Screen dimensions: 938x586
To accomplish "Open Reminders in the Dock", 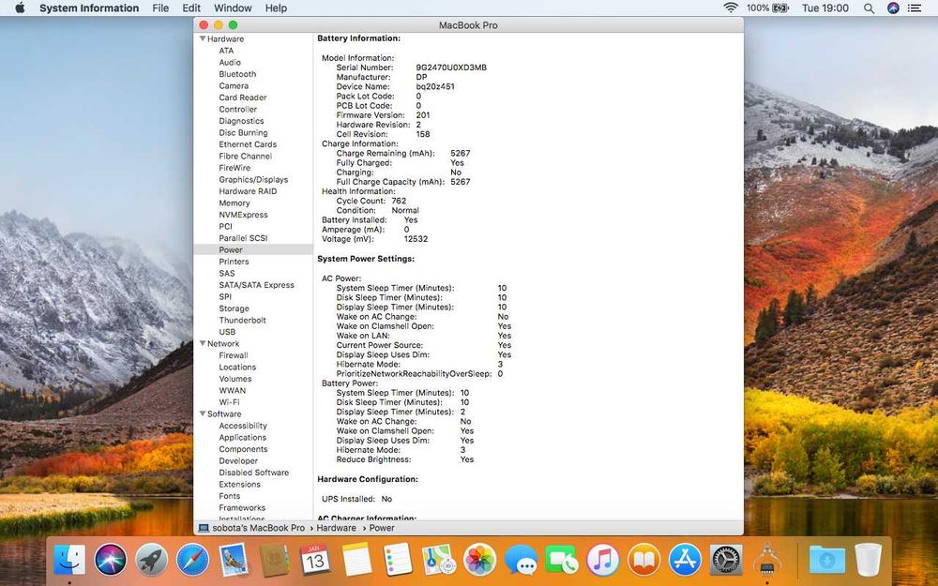I will coord(398,561).
